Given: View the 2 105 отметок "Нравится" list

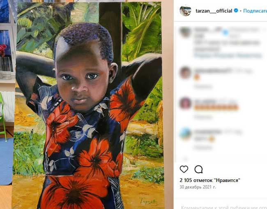Looking at the screenshot, I should tap(210, 180).
